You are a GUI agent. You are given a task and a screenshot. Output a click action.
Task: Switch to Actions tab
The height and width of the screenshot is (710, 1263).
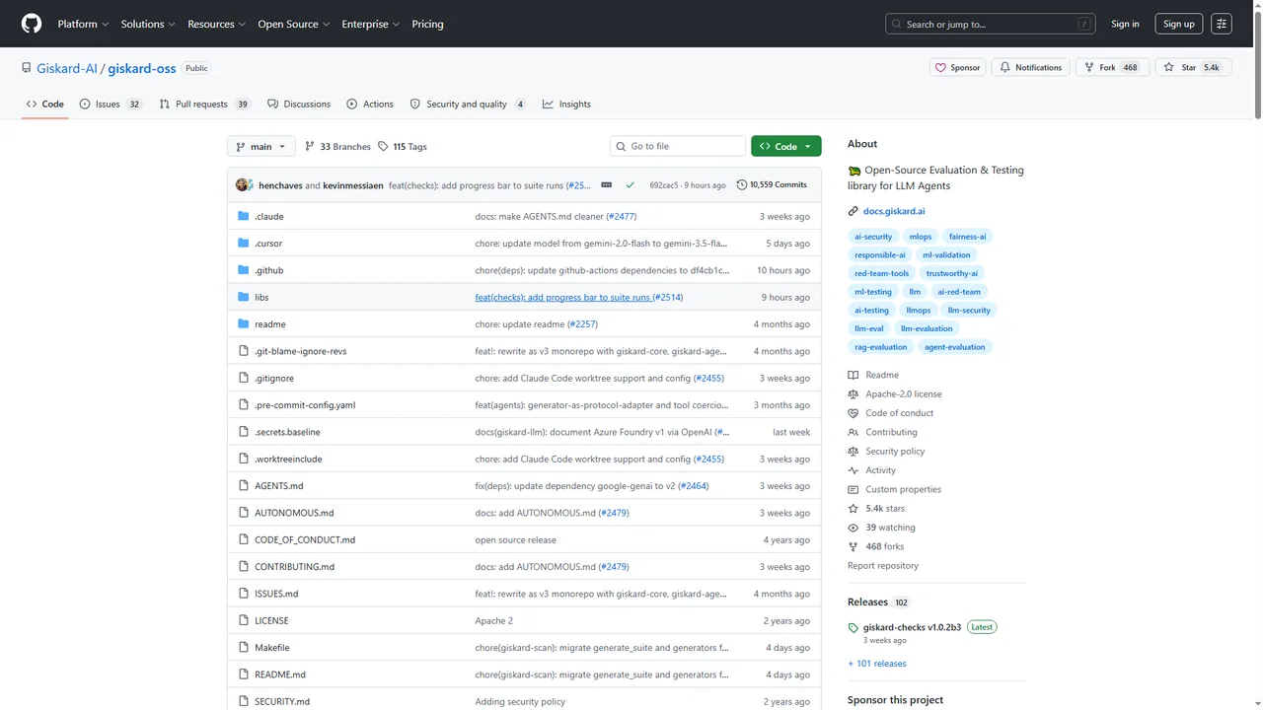370,104
